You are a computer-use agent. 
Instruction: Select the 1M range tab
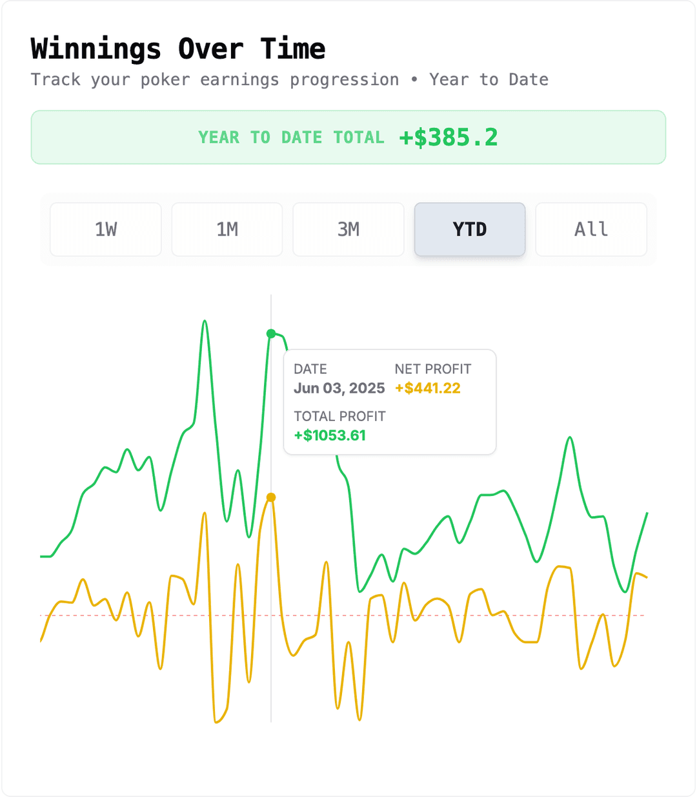227,229
